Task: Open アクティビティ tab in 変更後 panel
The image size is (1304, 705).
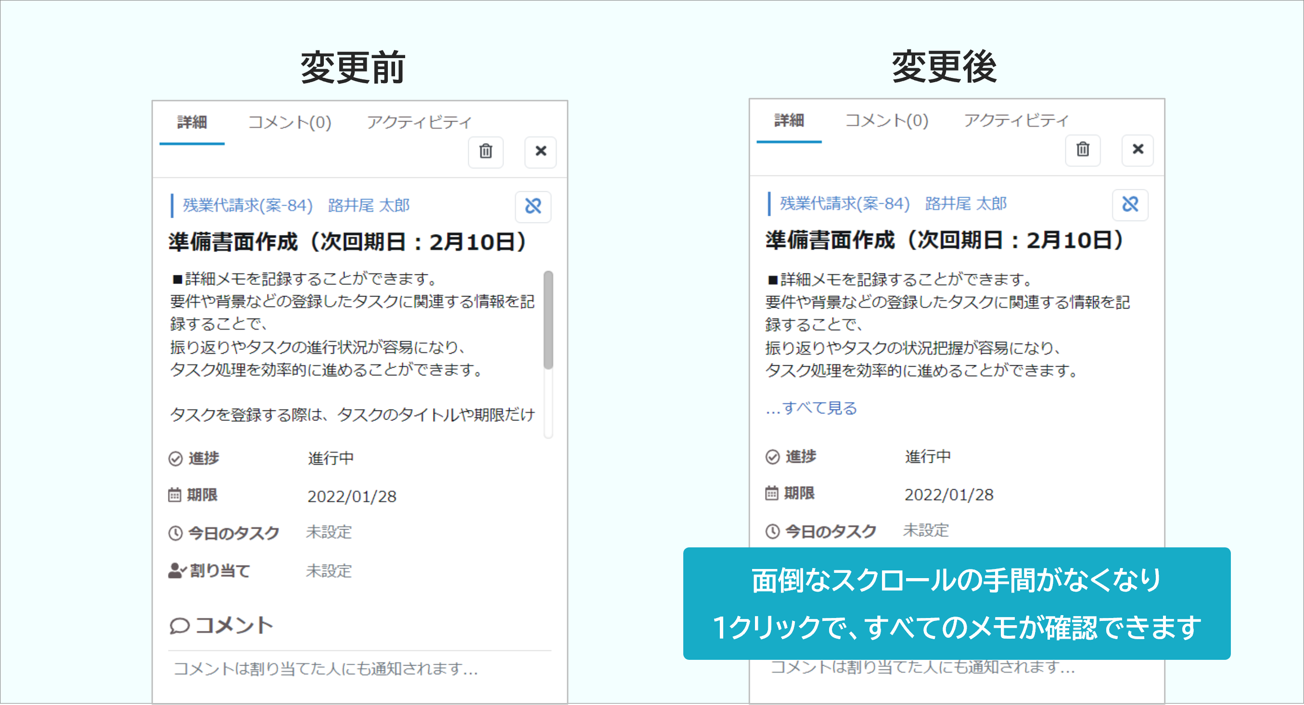Action: 1016,120
